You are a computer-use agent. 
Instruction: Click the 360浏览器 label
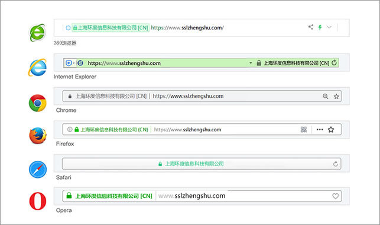[65, 43]
